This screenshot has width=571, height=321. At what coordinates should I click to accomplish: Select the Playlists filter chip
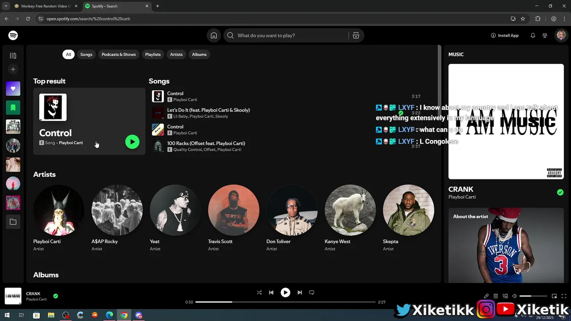[x=153, y=54]
